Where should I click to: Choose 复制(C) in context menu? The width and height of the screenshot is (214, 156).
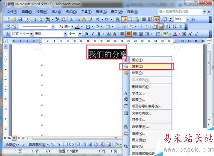point(147,66)
